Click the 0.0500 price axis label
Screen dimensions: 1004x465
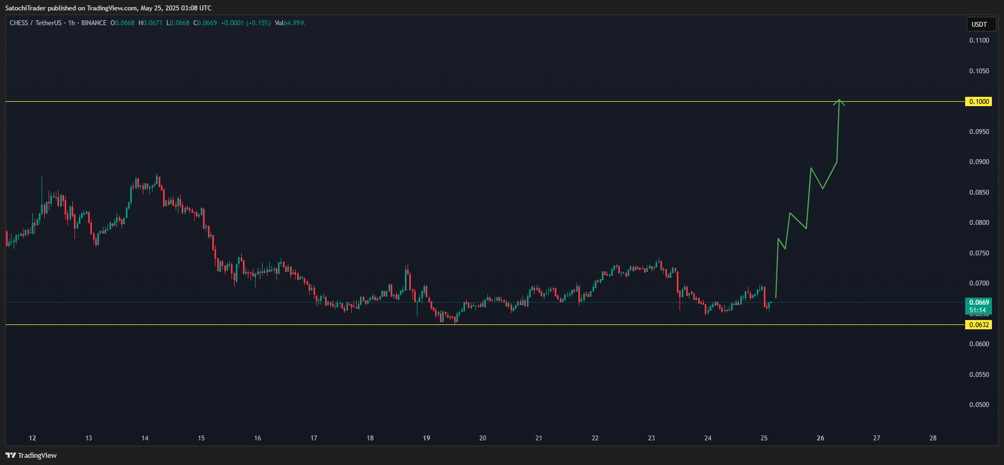tap(979, 405)
